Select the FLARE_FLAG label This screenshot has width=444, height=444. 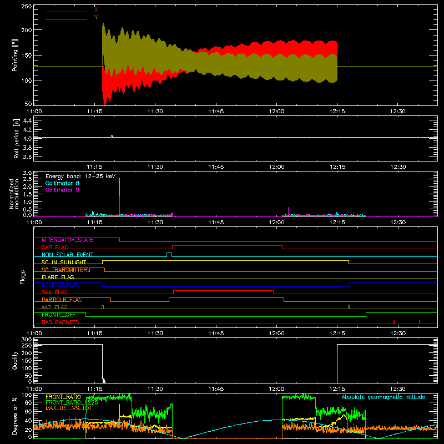(x=58, y=277)
